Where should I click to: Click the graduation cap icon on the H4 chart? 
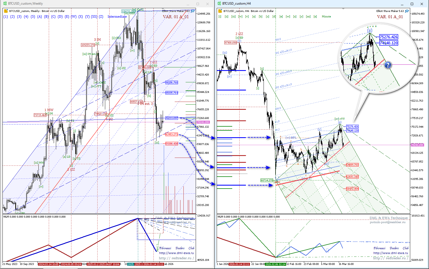point(407,11)
